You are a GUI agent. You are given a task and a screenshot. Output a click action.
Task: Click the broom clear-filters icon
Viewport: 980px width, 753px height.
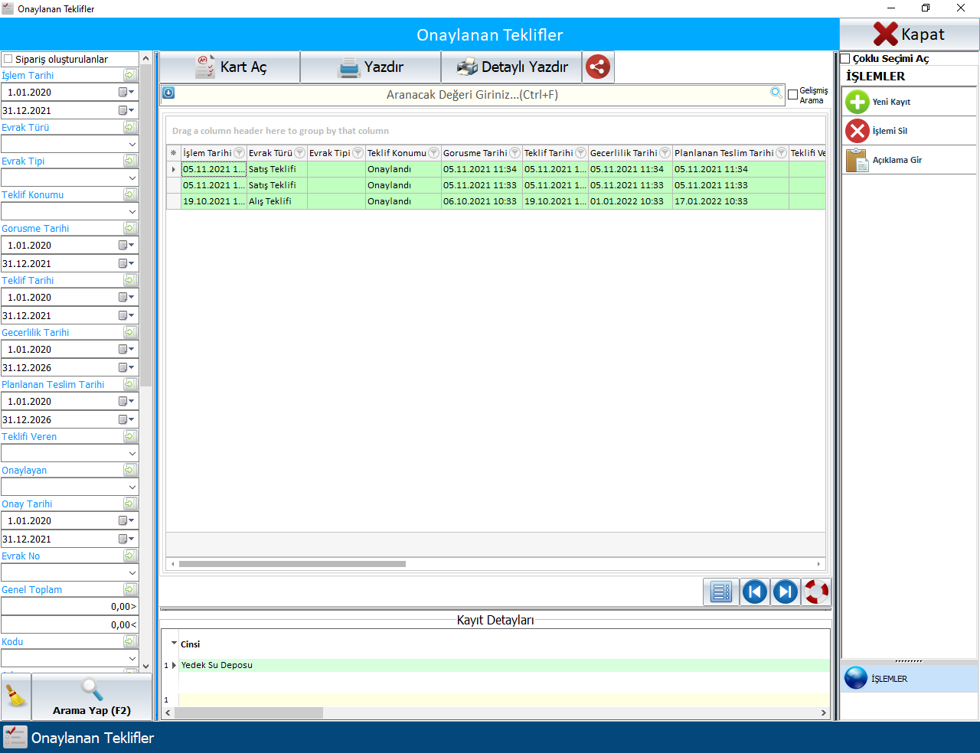click(15, 696)
